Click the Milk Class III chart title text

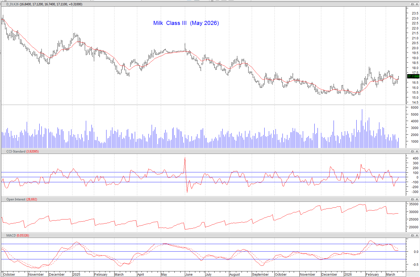(186, 23)
